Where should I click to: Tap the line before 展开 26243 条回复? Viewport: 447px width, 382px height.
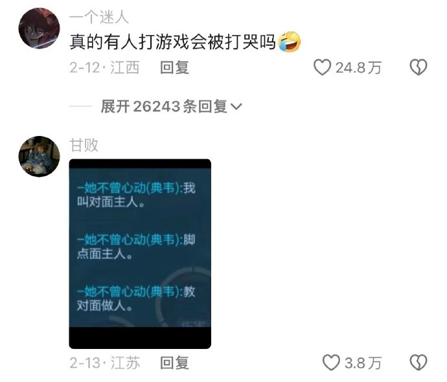(80, 107)
